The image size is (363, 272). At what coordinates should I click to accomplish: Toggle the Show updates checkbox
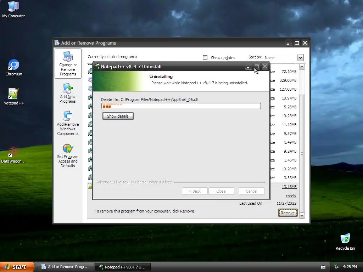(x=205, y=58)
